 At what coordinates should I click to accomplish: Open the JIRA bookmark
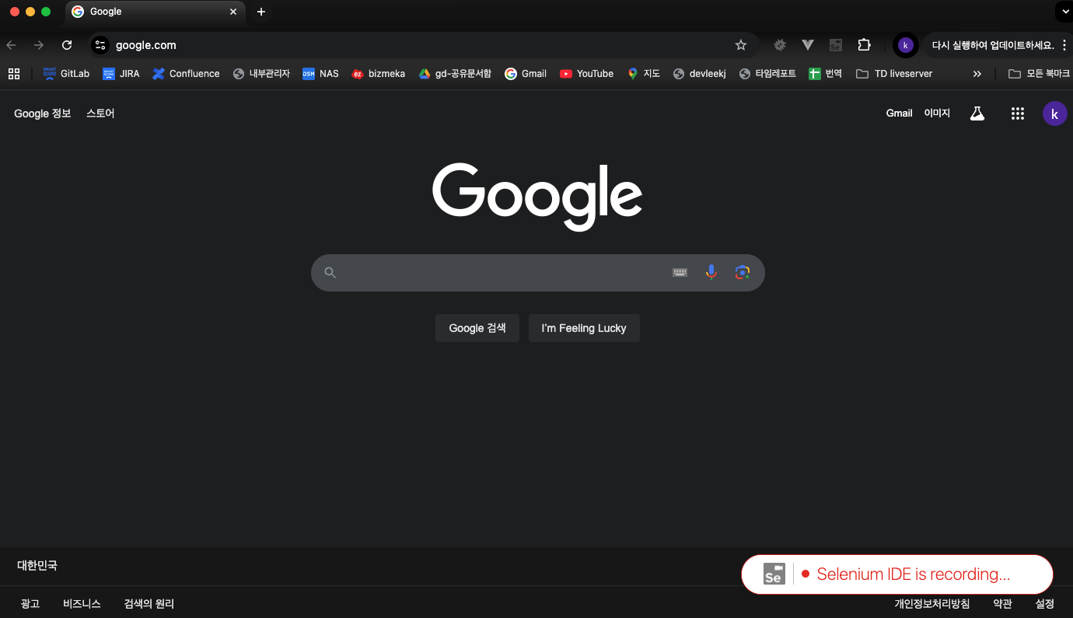tap(121, 74)
